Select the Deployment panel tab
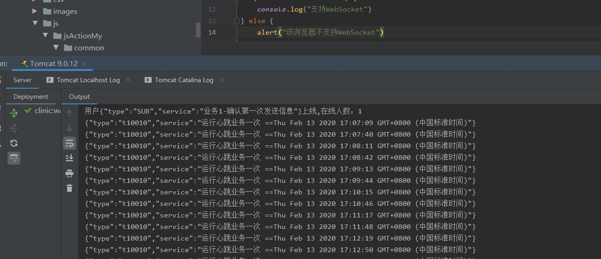 tap(31, 96)
